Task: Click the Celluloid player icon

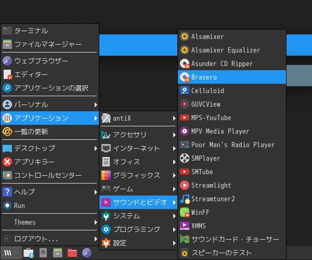Action: pos(185,90)
